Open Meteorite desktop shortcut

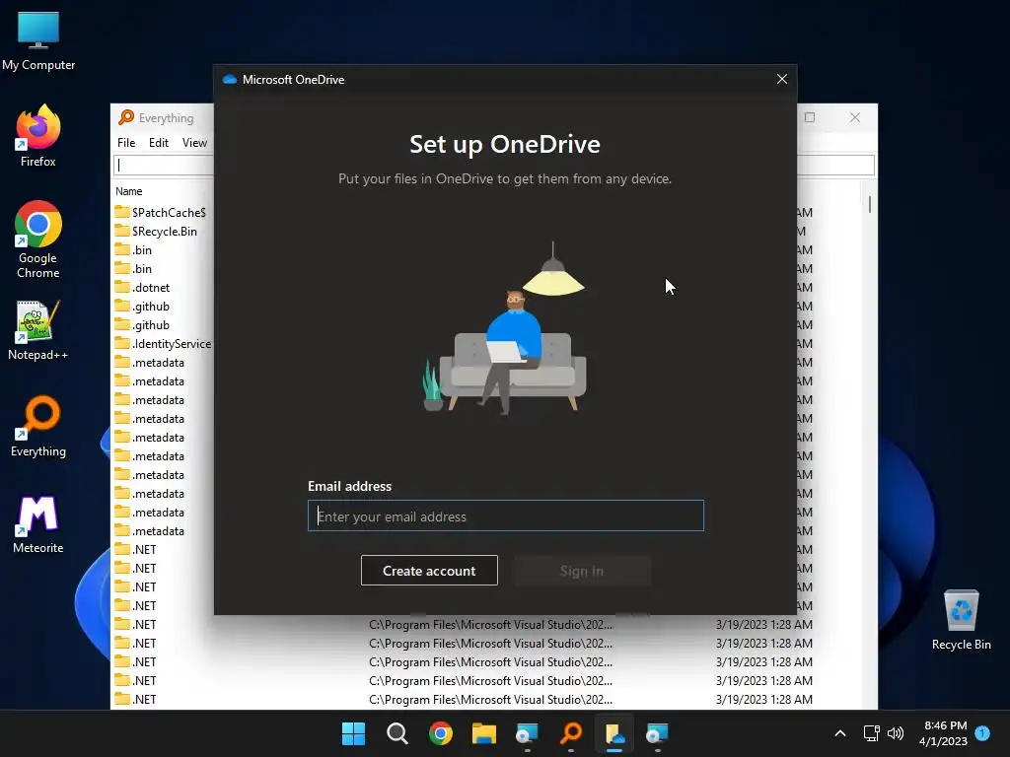(x=38, y=524)
